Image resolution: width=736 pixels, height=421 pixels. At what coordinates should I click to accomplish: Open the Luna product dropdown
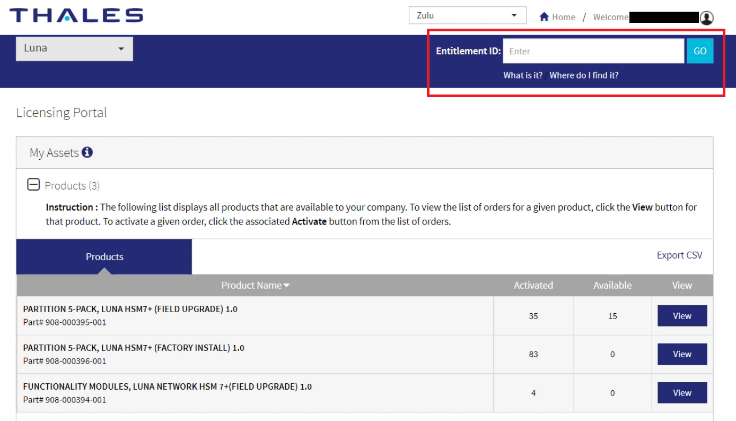(x=74, y=48)
